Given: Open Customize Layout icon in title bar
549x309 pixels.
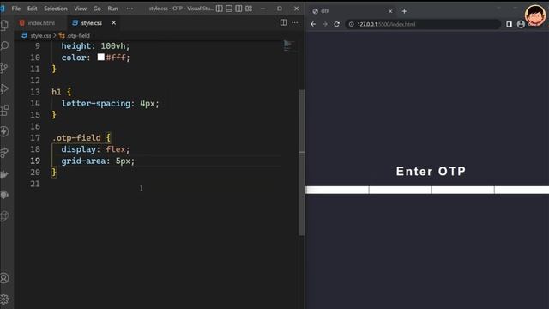Looking at the screenshot, I should [x=249, y=9].
